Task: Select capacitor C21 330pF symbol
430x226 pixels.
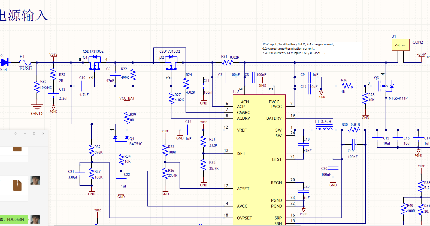Action: tap(80, 174)
